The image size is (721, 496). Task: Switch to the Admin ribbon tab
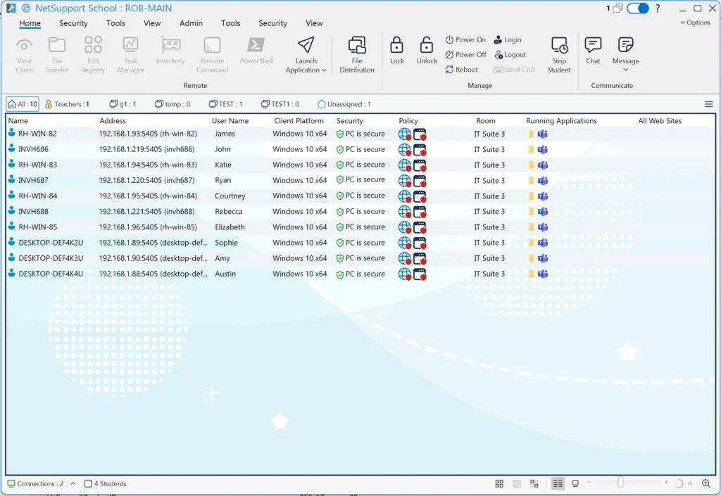pos(191,23)
